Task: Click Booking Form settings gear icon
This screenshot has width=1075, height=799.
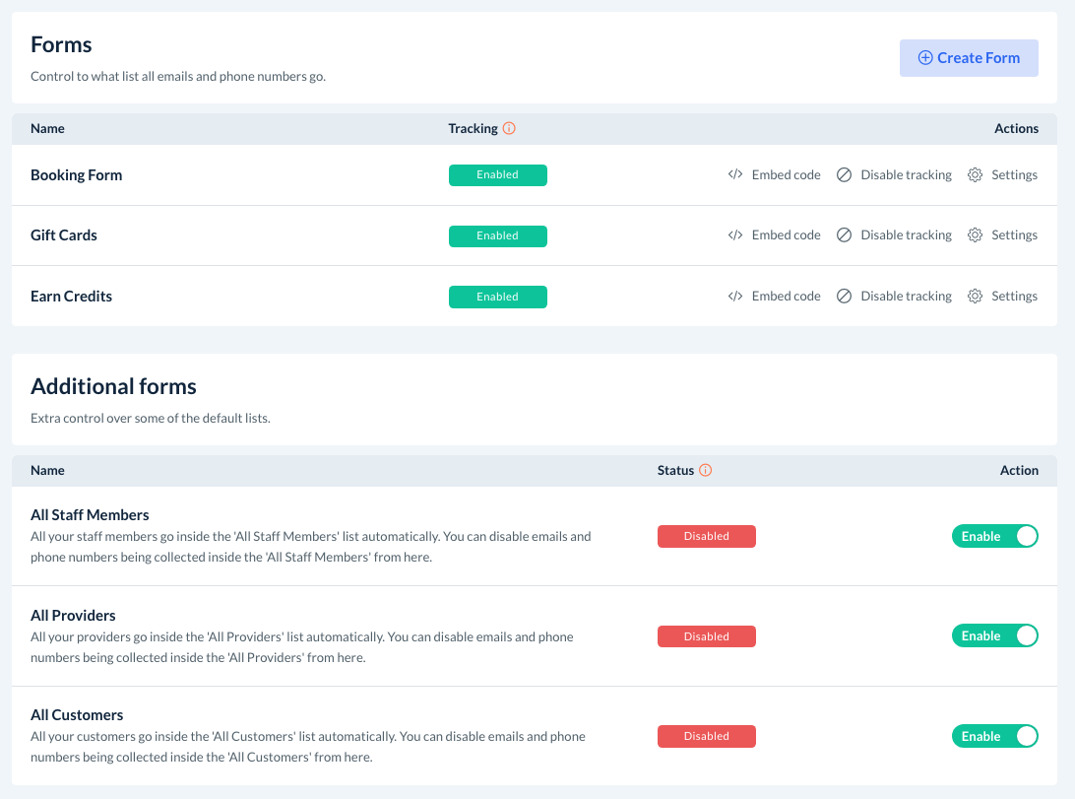Action: click(x=975, y=175)
